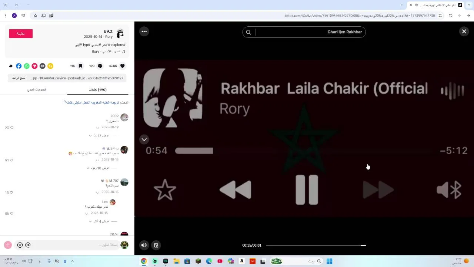Copy the embed code icon
The image size is (474, 267).
tap(43, 66)
